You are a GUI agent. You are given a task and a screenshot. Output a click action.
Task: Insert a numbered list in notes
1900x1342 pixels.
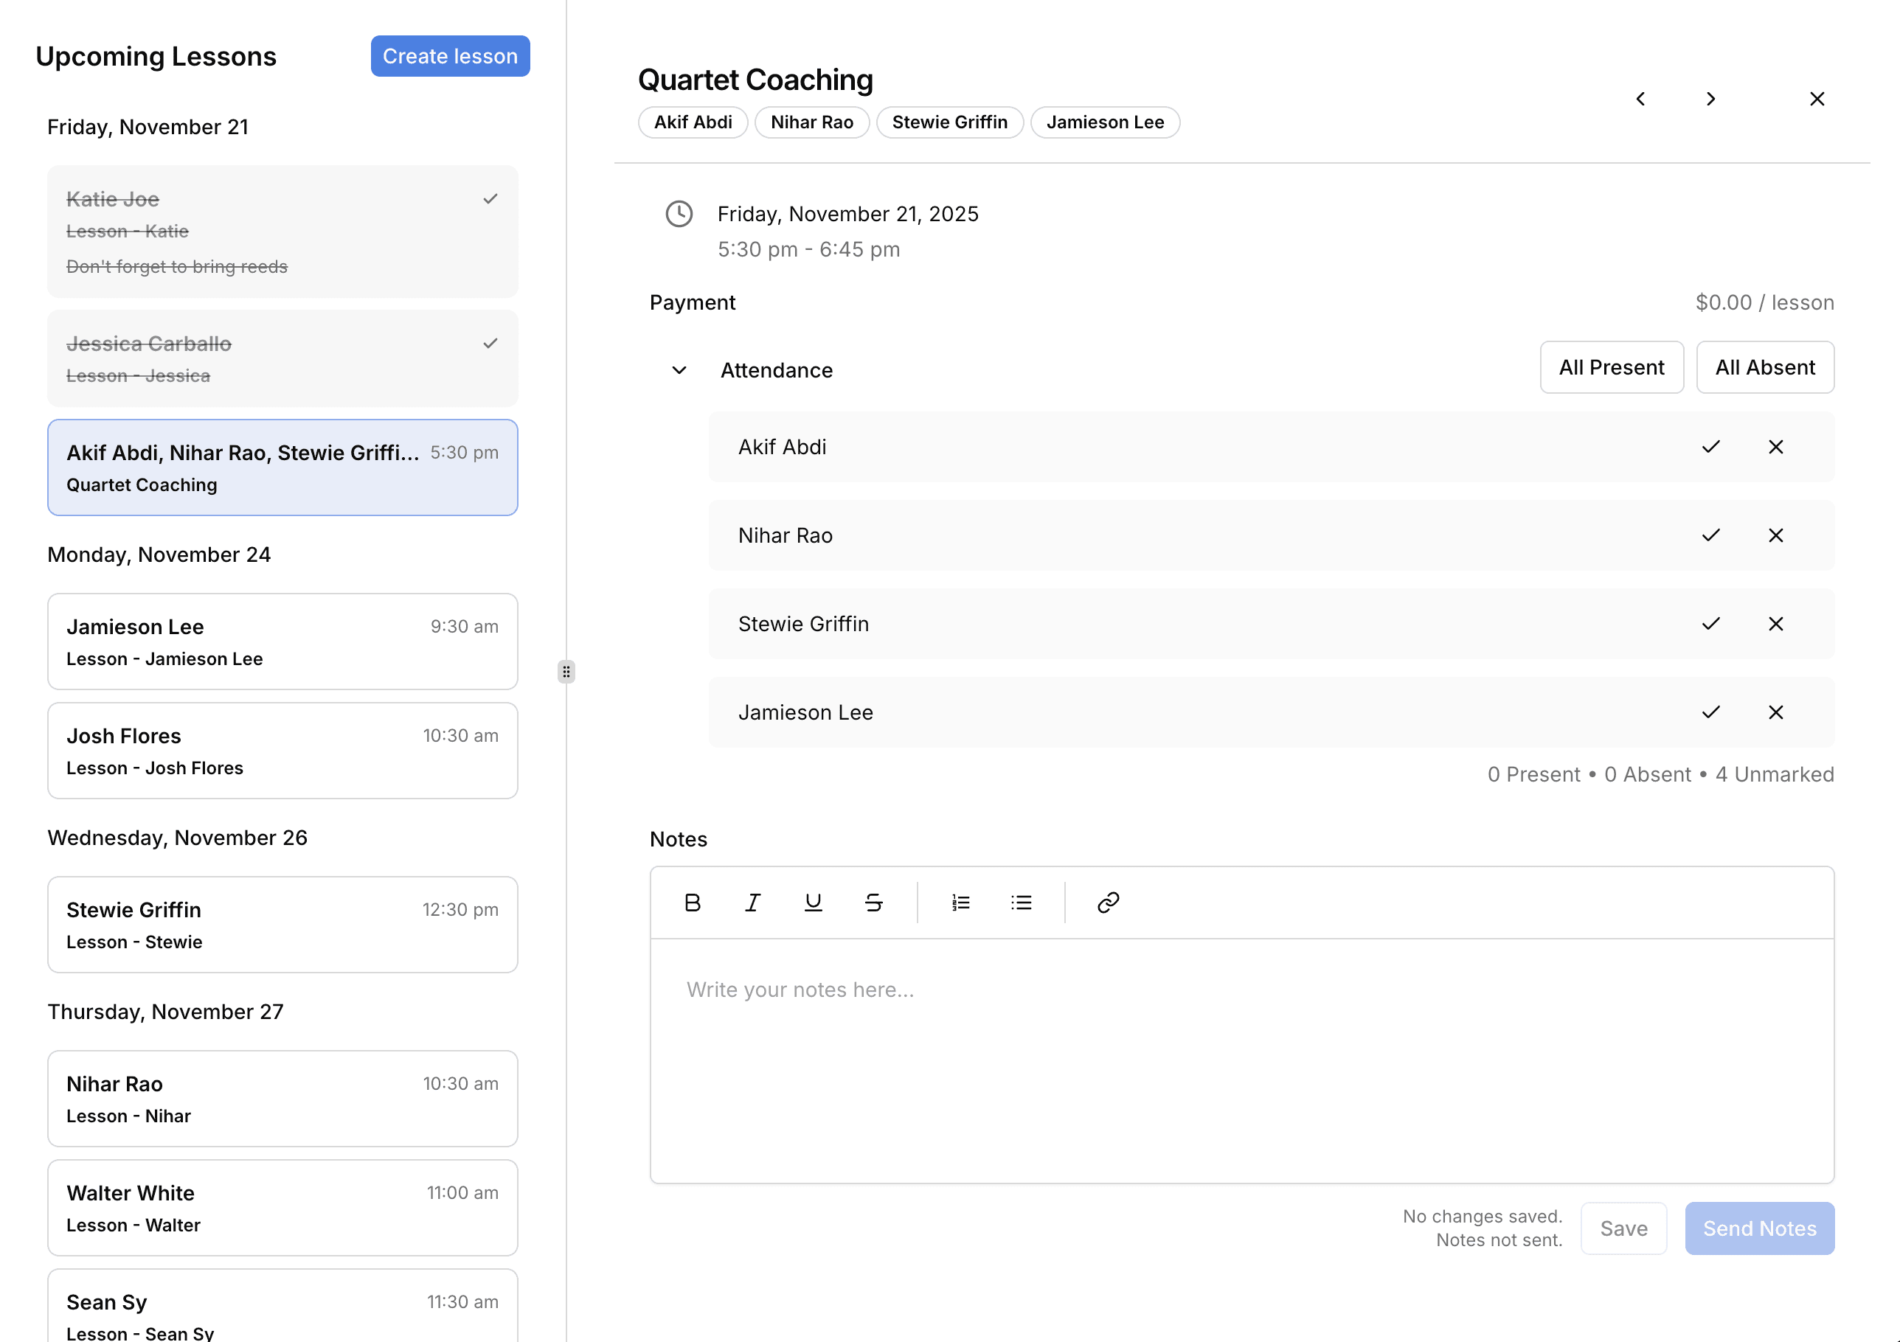click(960, 902)
